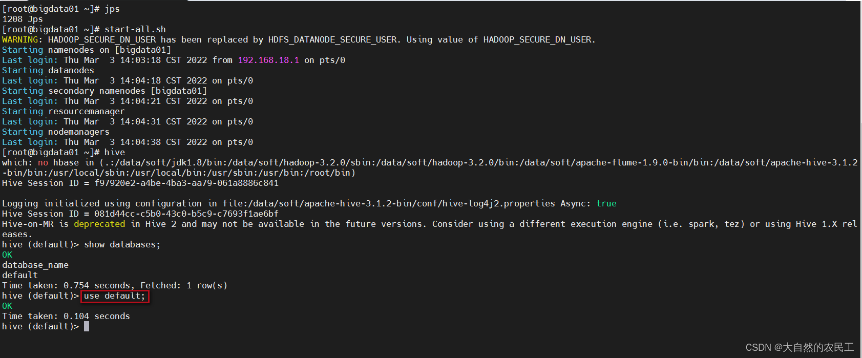
Task: Click the yellow "deprecated" word
Action: pyautogui.click(x=99, y=224)
